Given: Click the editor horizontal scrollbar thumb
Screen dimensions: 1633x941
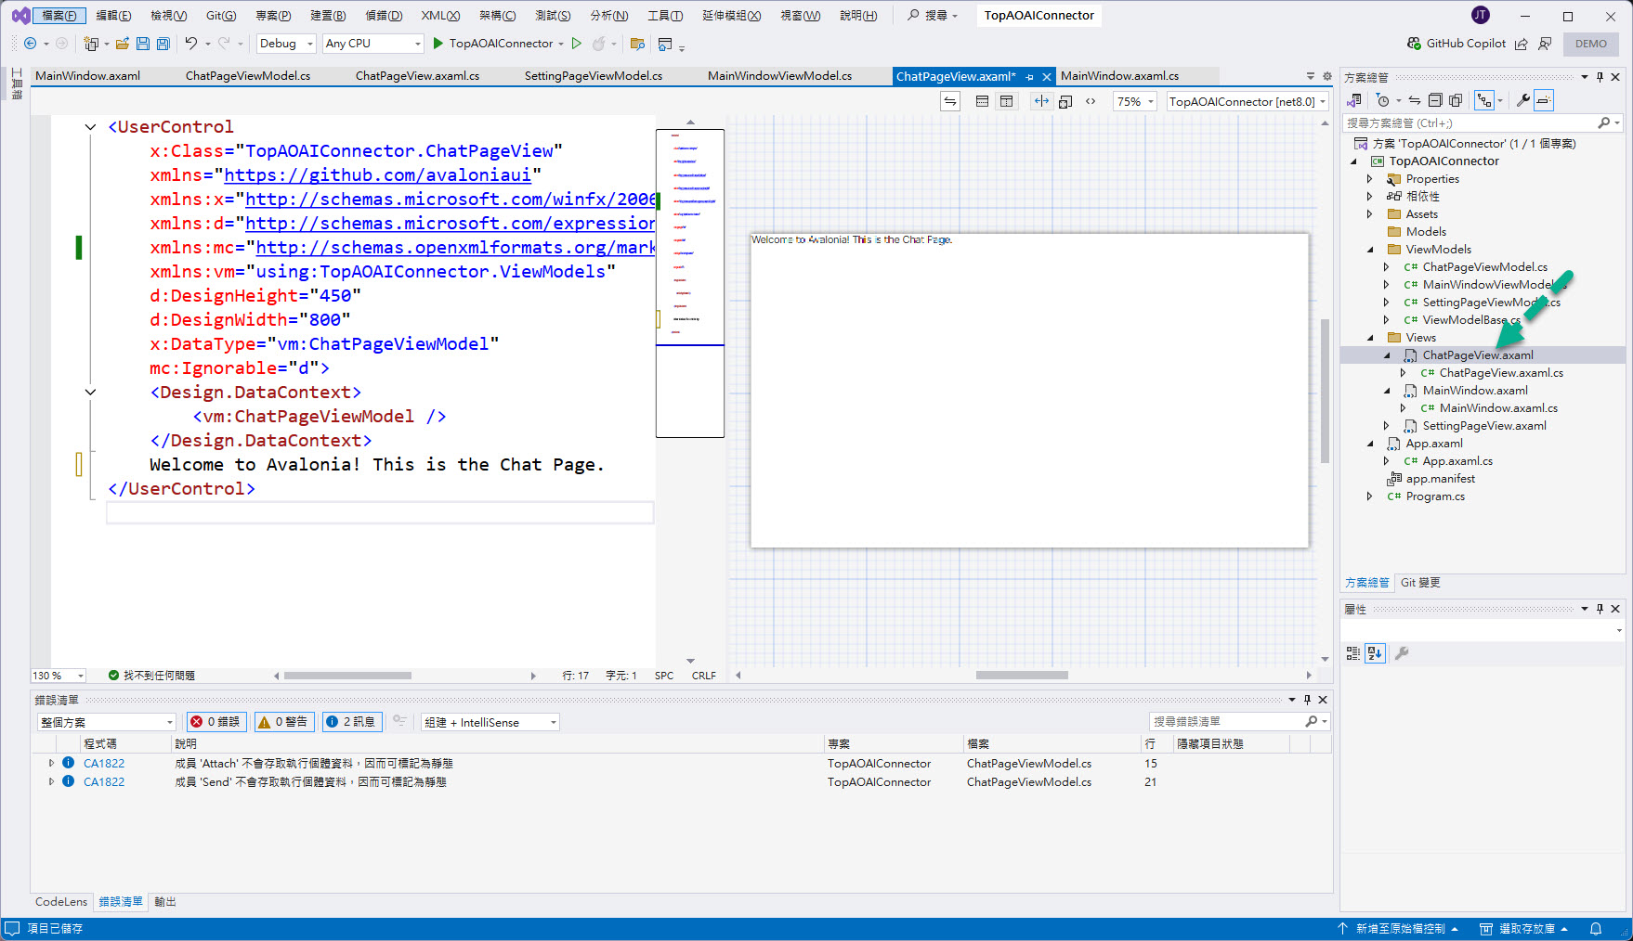Looking at the screenshot, I should click(347, 676).
